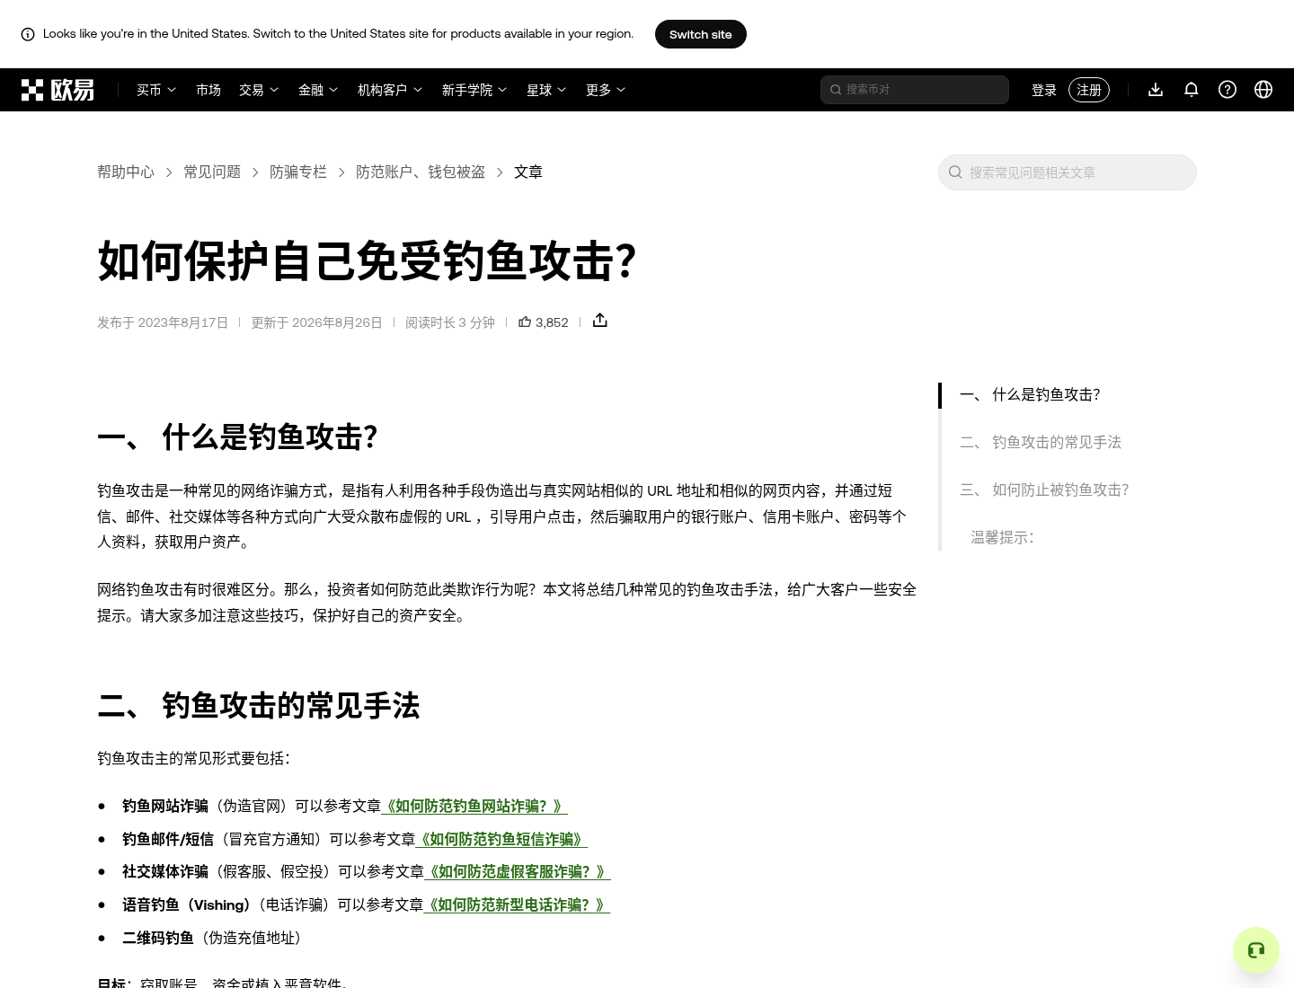The width and height of the screenshot is (1294, 988).
Task: Click the like count 3,852
Action: coord(552,322)
